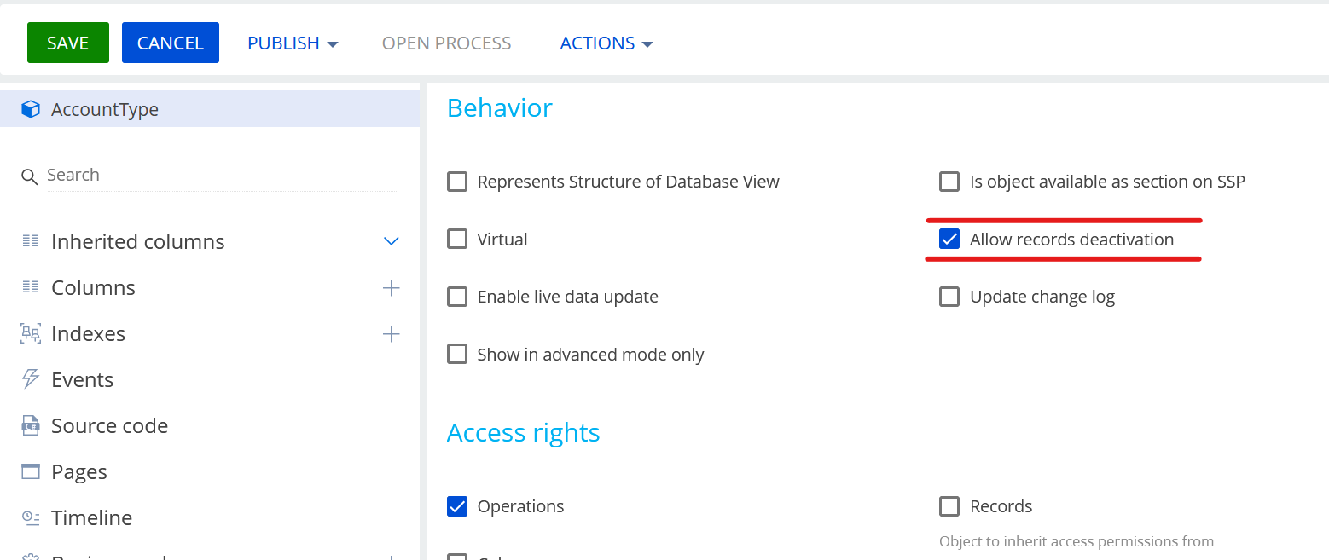1329x560 pixels.
Task: Open the Actions dropdown menu
Action: 606,43
